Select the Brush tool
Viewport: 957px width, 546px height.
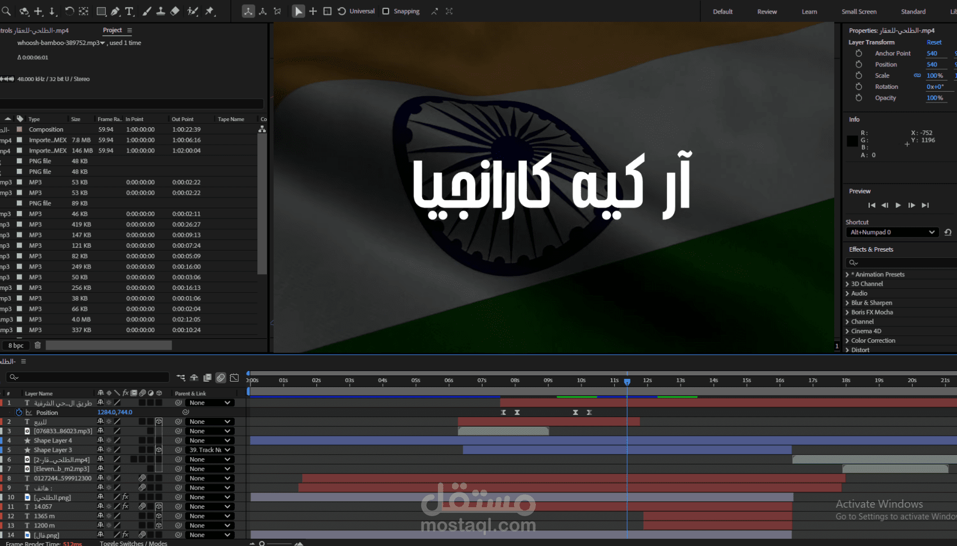tap(146, 11)
